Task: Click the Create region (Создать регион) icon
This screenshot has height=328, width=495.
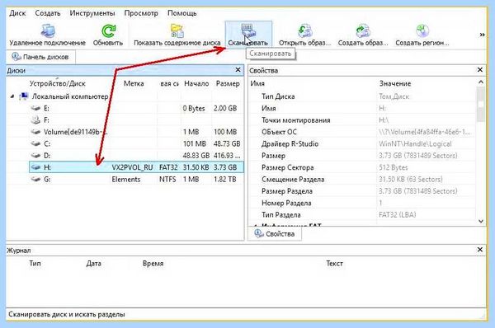Action: click(422, 31)
